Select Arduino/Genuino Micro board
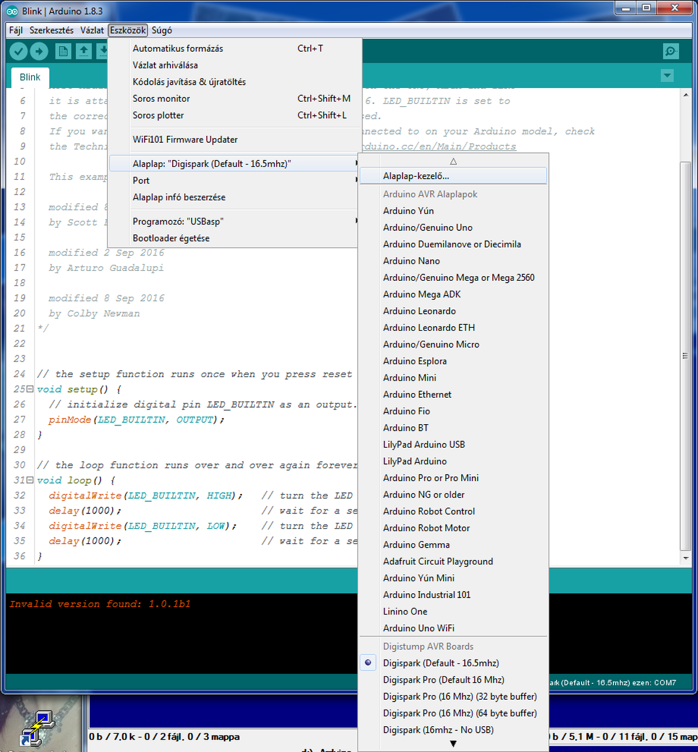 [x=452, y=344]
